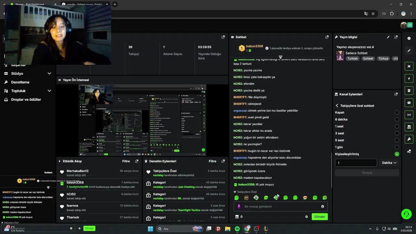Select the 6 dakika radio option
The height and width of the screenshot is (234, 416).
397,119
